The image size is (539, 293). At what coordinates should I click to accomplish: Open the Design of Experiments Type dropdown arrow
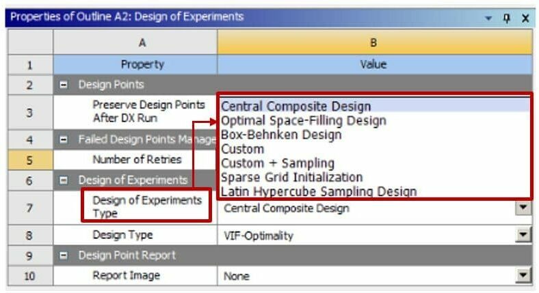(523, 208)
